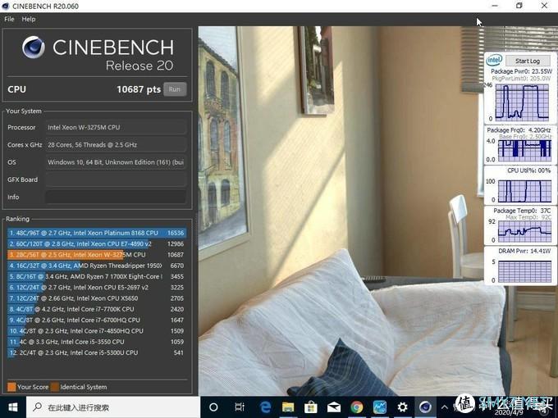558x418 pixels.
Task: Select ranking row Core i7-4850HQ CPU
Action: (x=97, y=331)
